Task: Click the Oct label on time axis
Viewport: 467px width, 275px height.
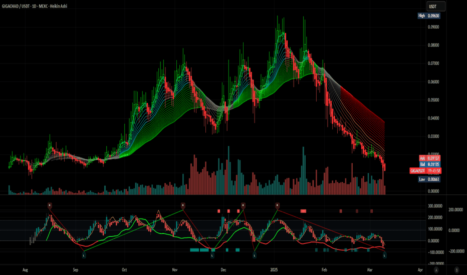Action: pyautogui.click(x=124, y=270)
